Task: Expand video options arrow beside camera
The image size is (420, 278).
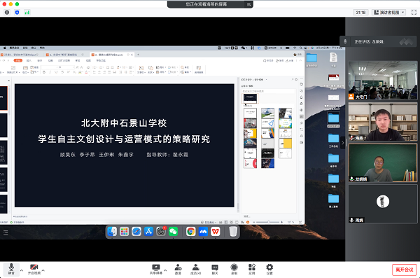Action: pyautogui.click(x=43, y=270)
